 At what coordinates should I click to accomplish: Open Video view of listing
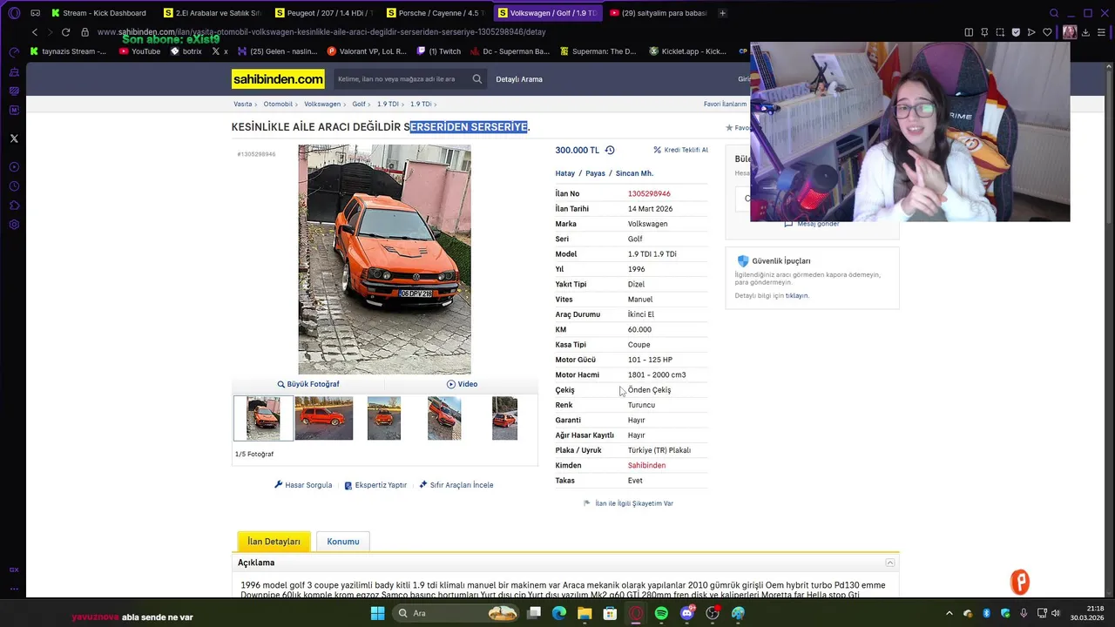point(462,384)
